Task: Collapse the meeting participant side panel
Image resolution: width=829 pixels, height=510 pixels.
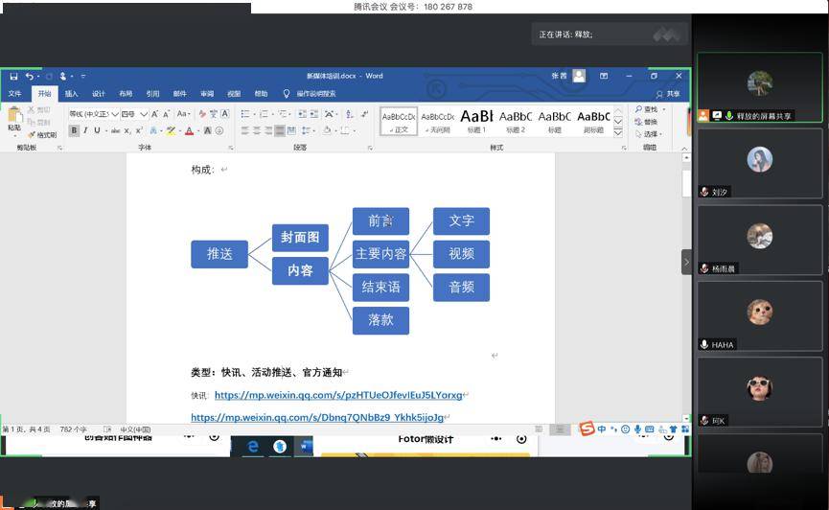Action: (x=686, y=262)
